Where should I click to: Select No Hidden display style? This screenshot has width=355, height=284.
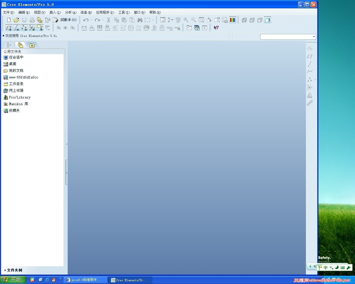tap(260, 20)
